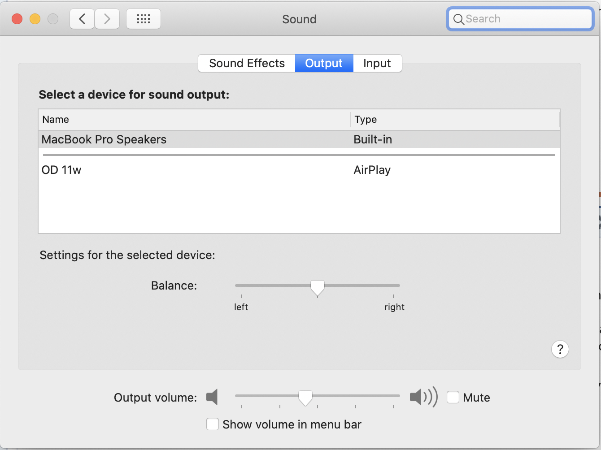The image size is (601, 450).
Task: Show all preferences grid icon
Action: click(144, 19)
